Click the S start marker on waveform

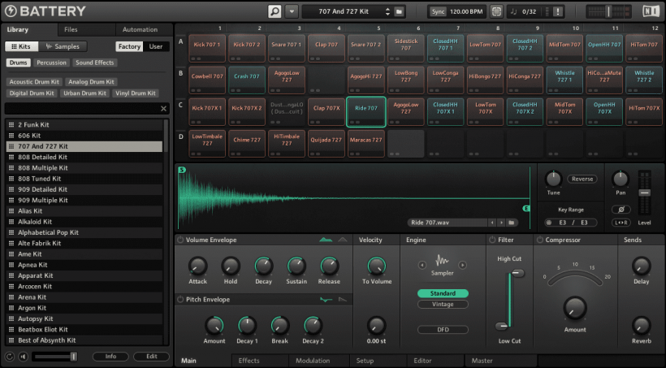point(182,170)
